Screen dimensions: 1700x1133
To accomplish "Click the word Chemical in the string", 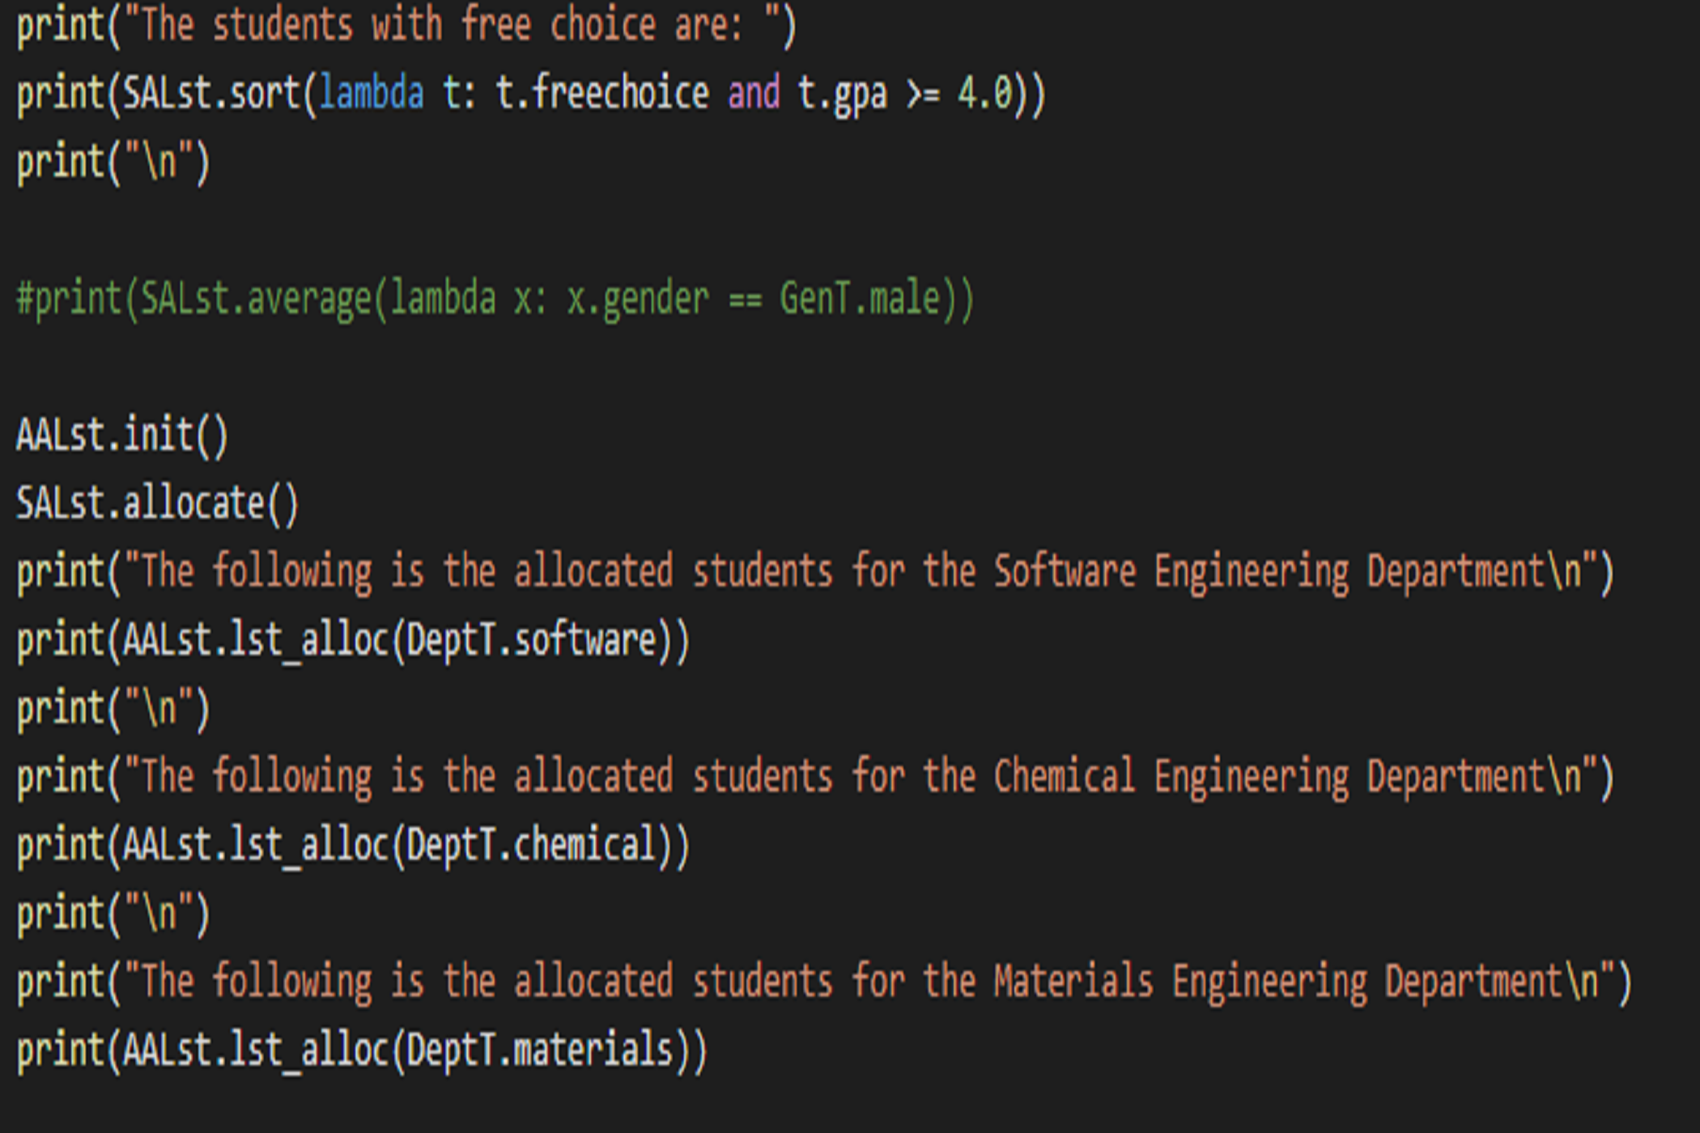I will [1065, 777].
